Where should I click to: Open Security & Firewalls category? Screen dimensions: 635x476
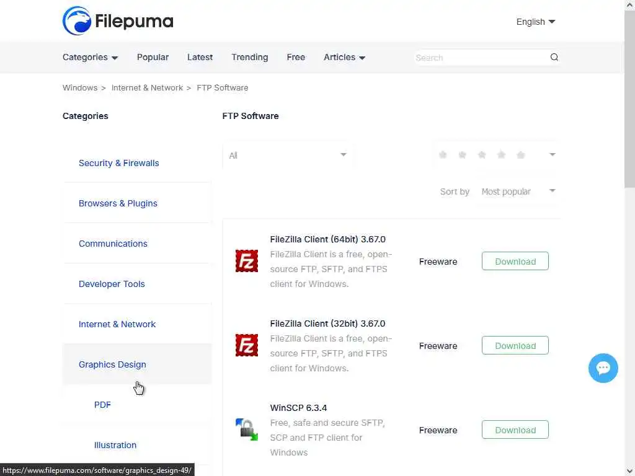(118, 163)
